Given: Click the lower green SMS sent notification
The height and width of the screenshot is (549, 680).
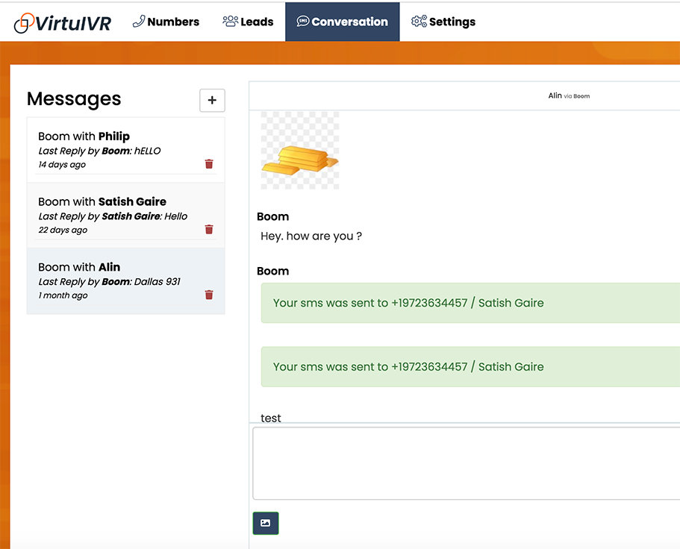Looking at the screenshot, I should coord(470,366).
